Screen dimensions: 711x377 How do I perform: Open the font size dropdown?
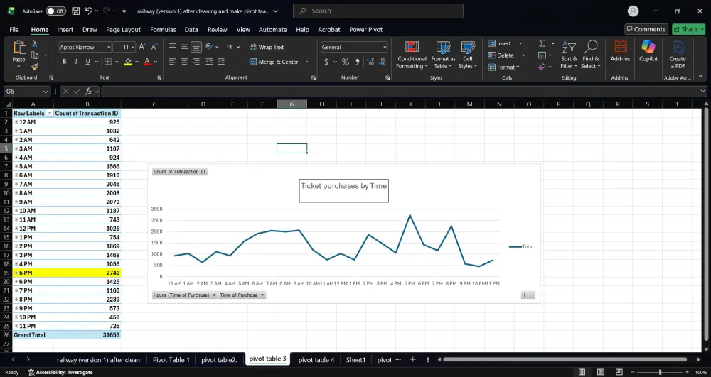(x=132, y=47)
